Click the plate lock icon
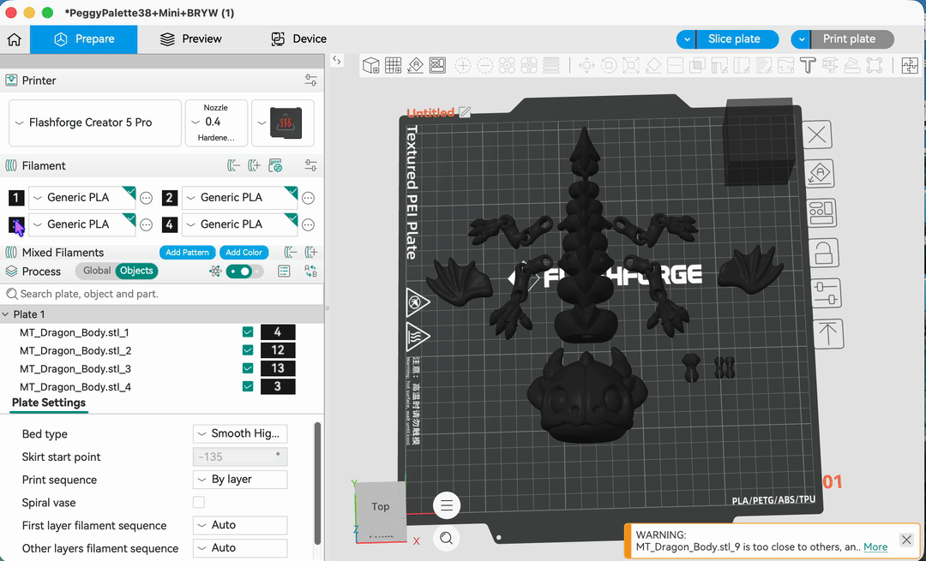The height and width of the screenshot is (561, 926). [x=822, y=254]
